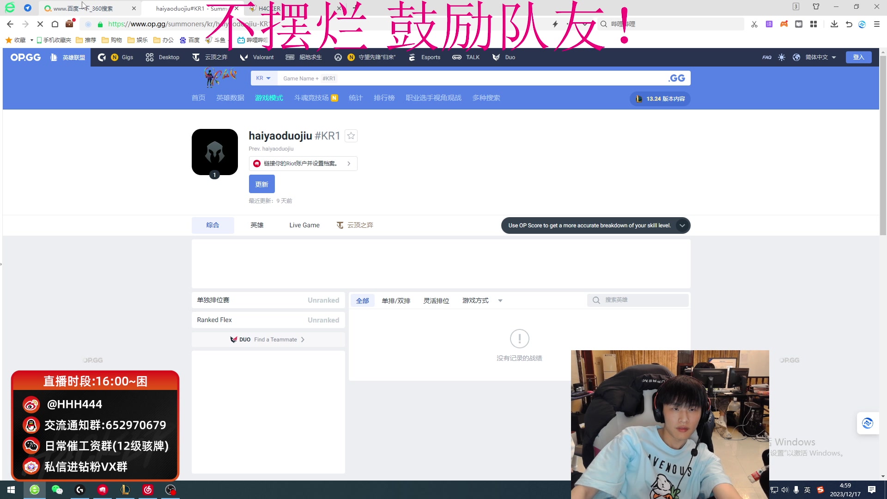Open the 多种搜索 multi-search menu

486,98
